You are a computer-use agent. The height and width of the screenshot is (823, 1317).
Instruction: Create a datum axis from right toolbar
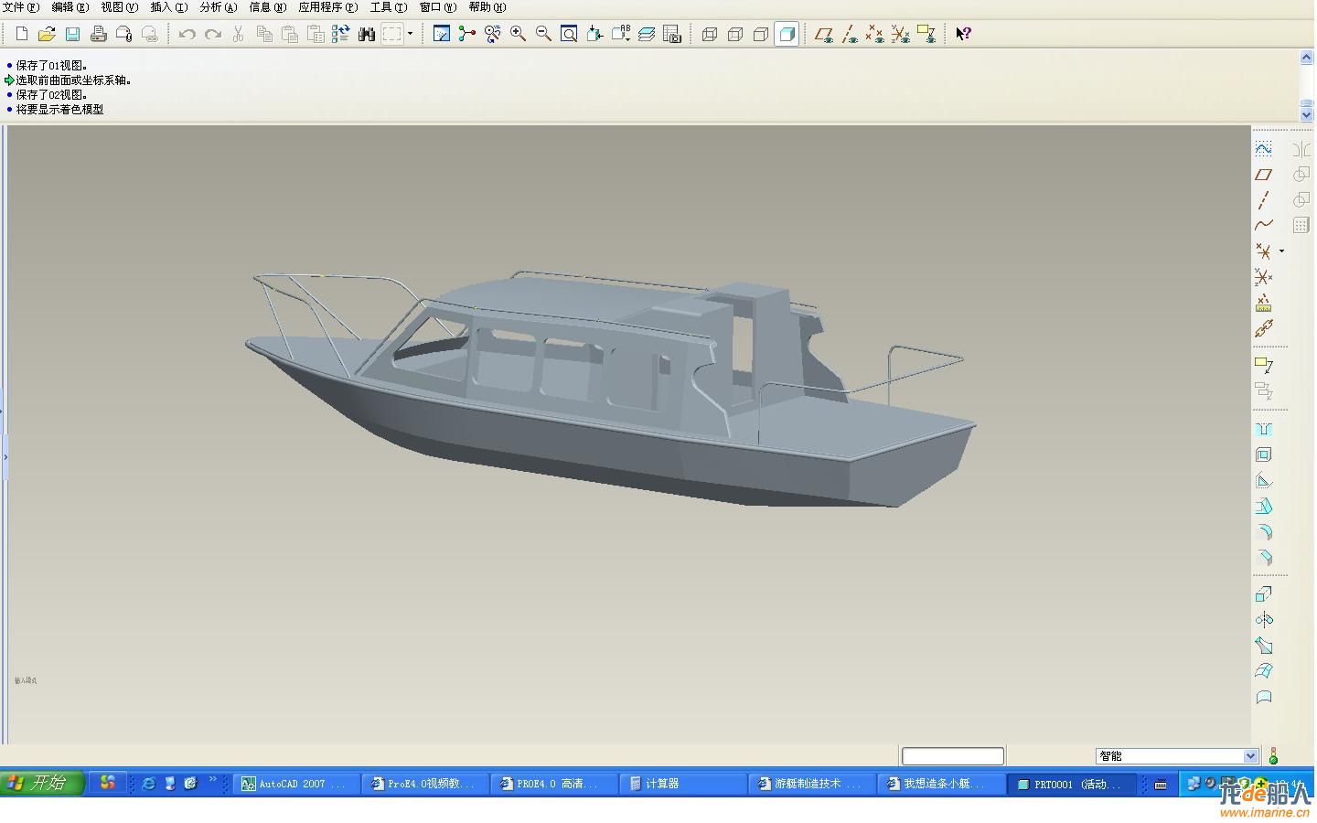[x=1264, y=199]
